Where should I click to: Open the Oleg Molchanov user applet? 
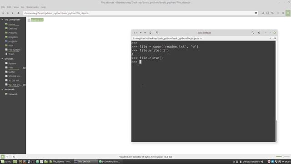click(250, 162)
